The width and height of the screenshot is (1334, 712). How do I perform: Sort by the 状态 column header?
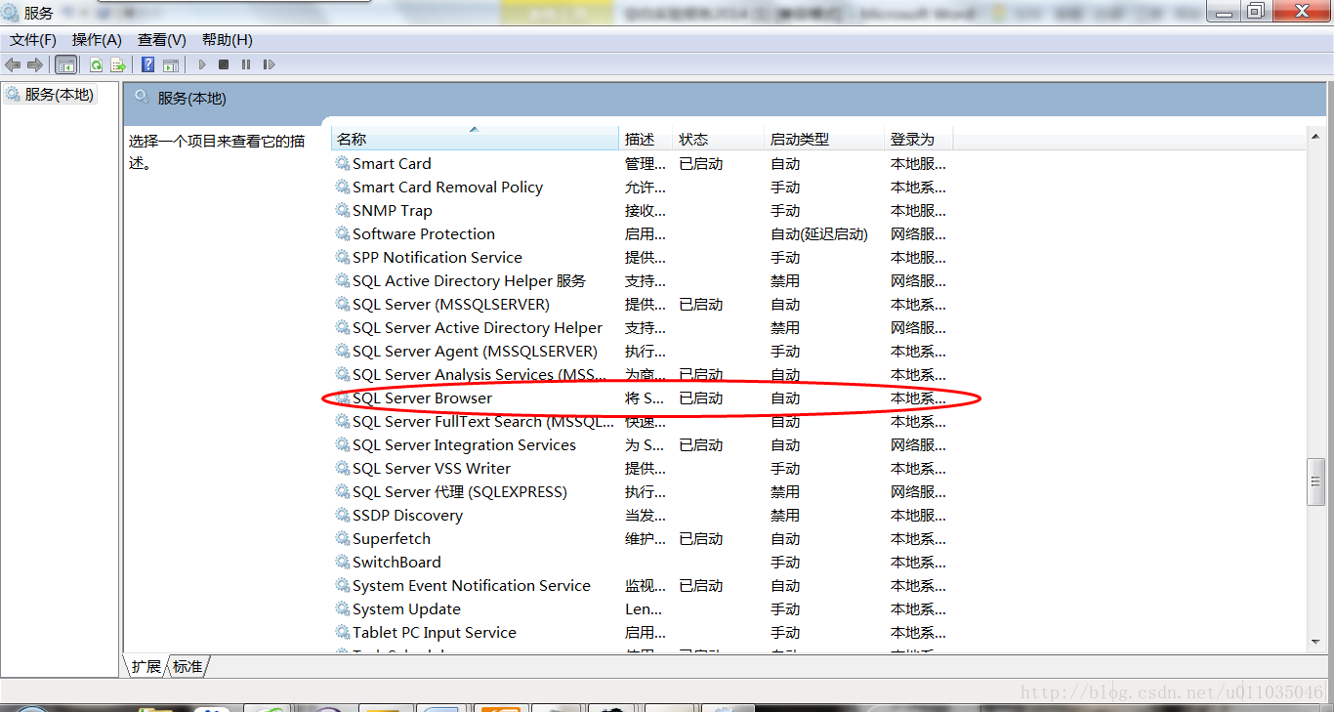(719, 139)
